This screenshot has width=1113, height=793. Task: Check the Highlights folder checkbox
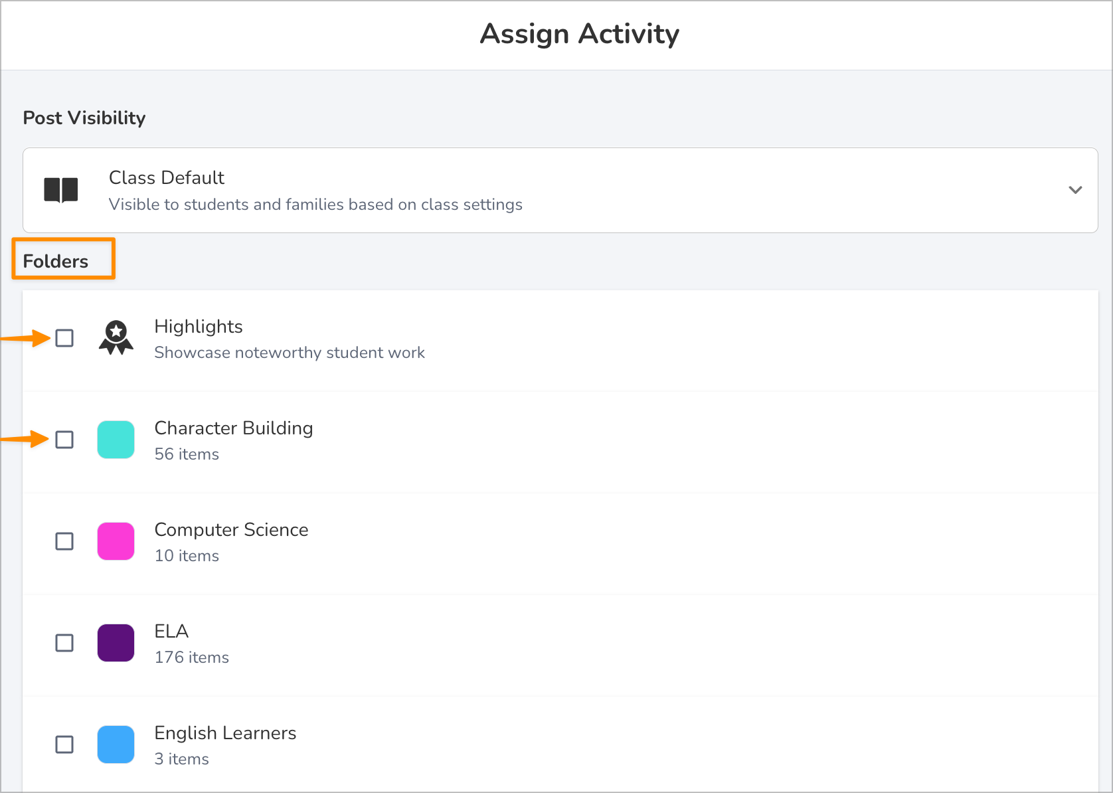click(64, 338)
